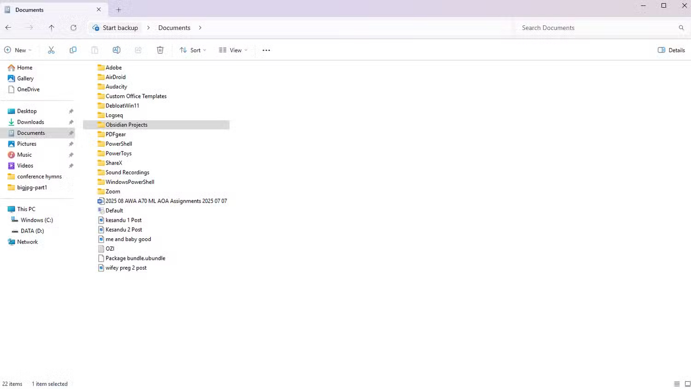Click Documents breadcrumb in address bar
Screen dimensions: 691x389
coord(174,28)
